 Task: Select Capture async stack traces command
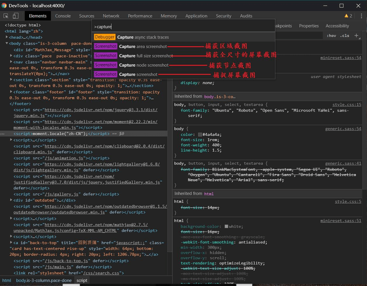click(183, 37)
